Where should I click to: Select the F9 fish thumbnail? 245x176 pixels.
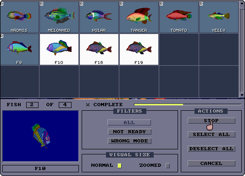(x=19, y=49)
